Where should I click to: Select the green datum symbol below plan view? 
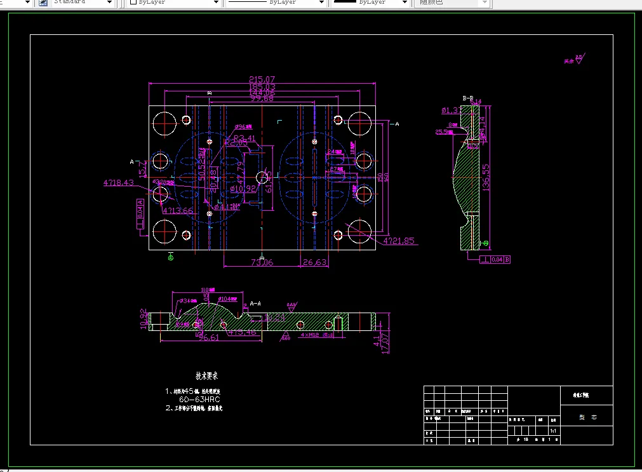[171, 257]
